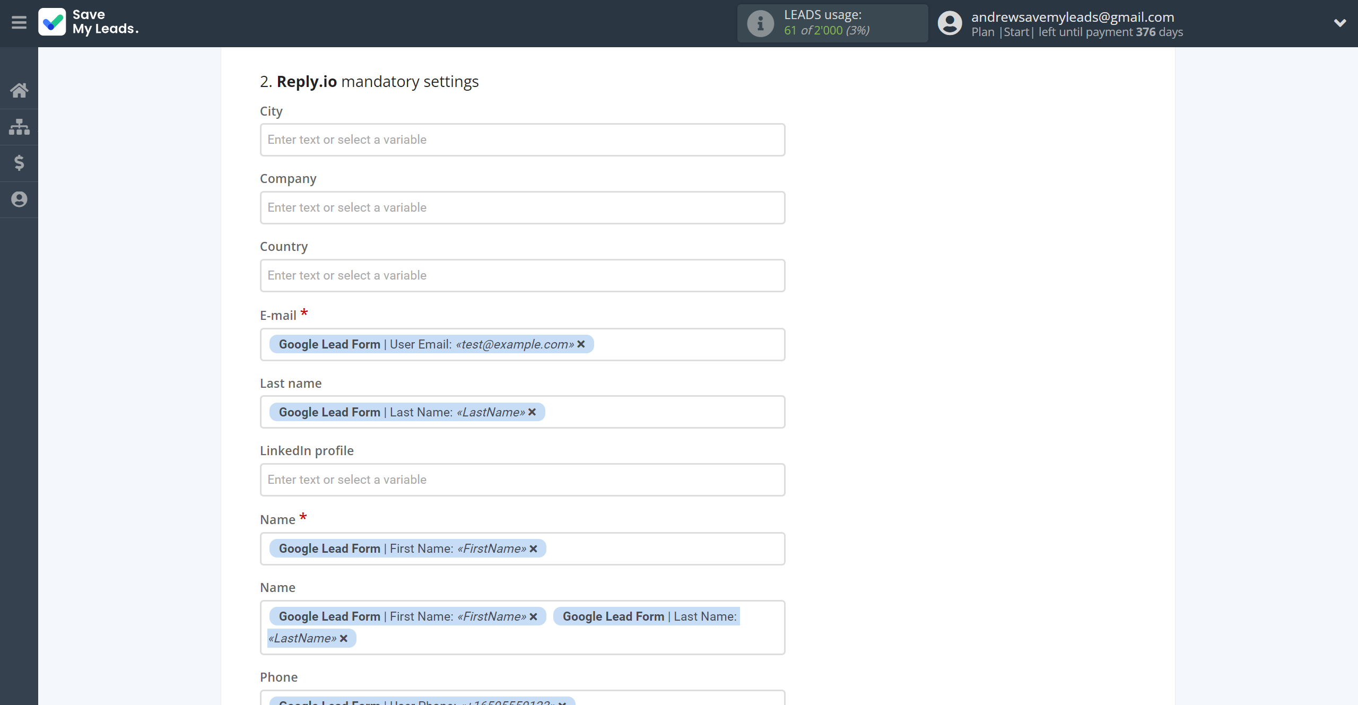The image size is (1358, 705).
Task: Remove First Name tag in second Name field
Action: 533,616
